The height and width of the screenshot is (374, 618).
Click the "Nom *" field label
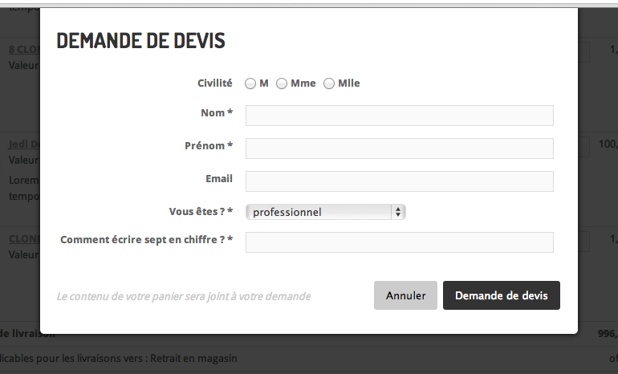point(216,113)
